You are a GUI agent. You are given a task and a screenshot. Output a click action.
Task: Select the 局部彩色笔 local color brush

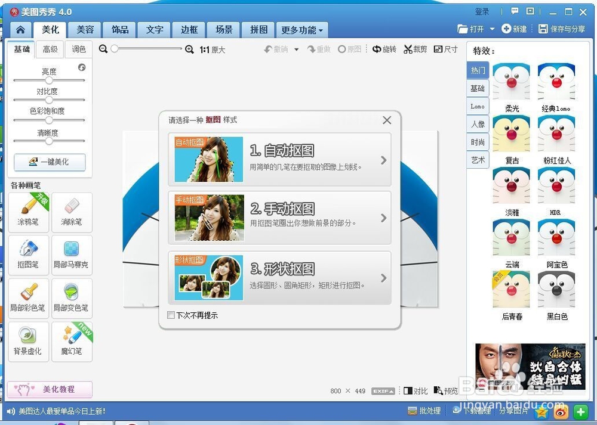[x=29, y=299]
